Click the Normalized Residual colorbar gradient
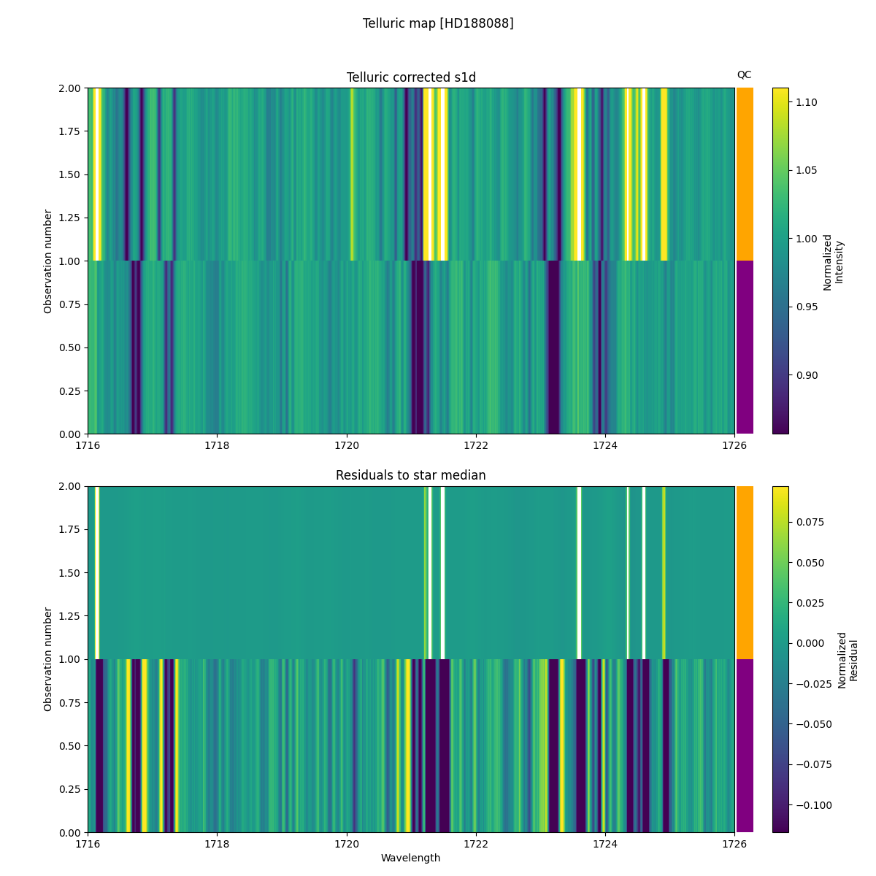 tap(780, 659)
